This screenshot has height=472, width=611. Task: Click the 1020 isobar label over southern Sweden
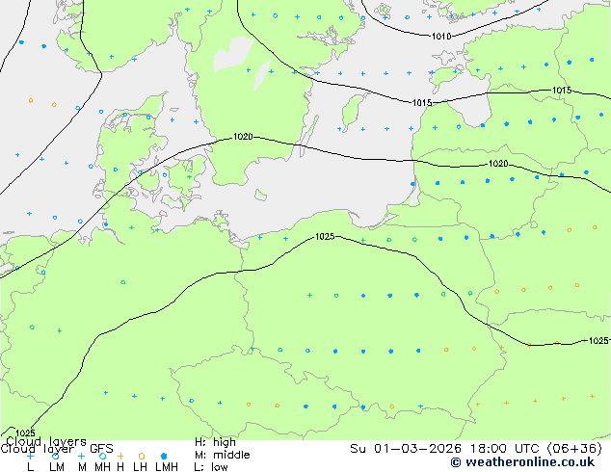(x=243, y=137)
